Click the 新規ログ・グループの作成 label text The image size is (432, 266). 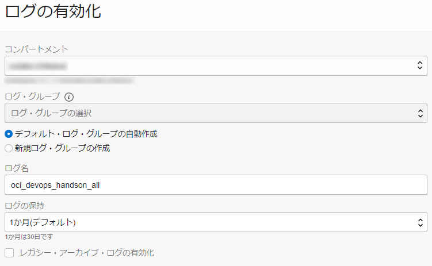[x=62, y=148]
